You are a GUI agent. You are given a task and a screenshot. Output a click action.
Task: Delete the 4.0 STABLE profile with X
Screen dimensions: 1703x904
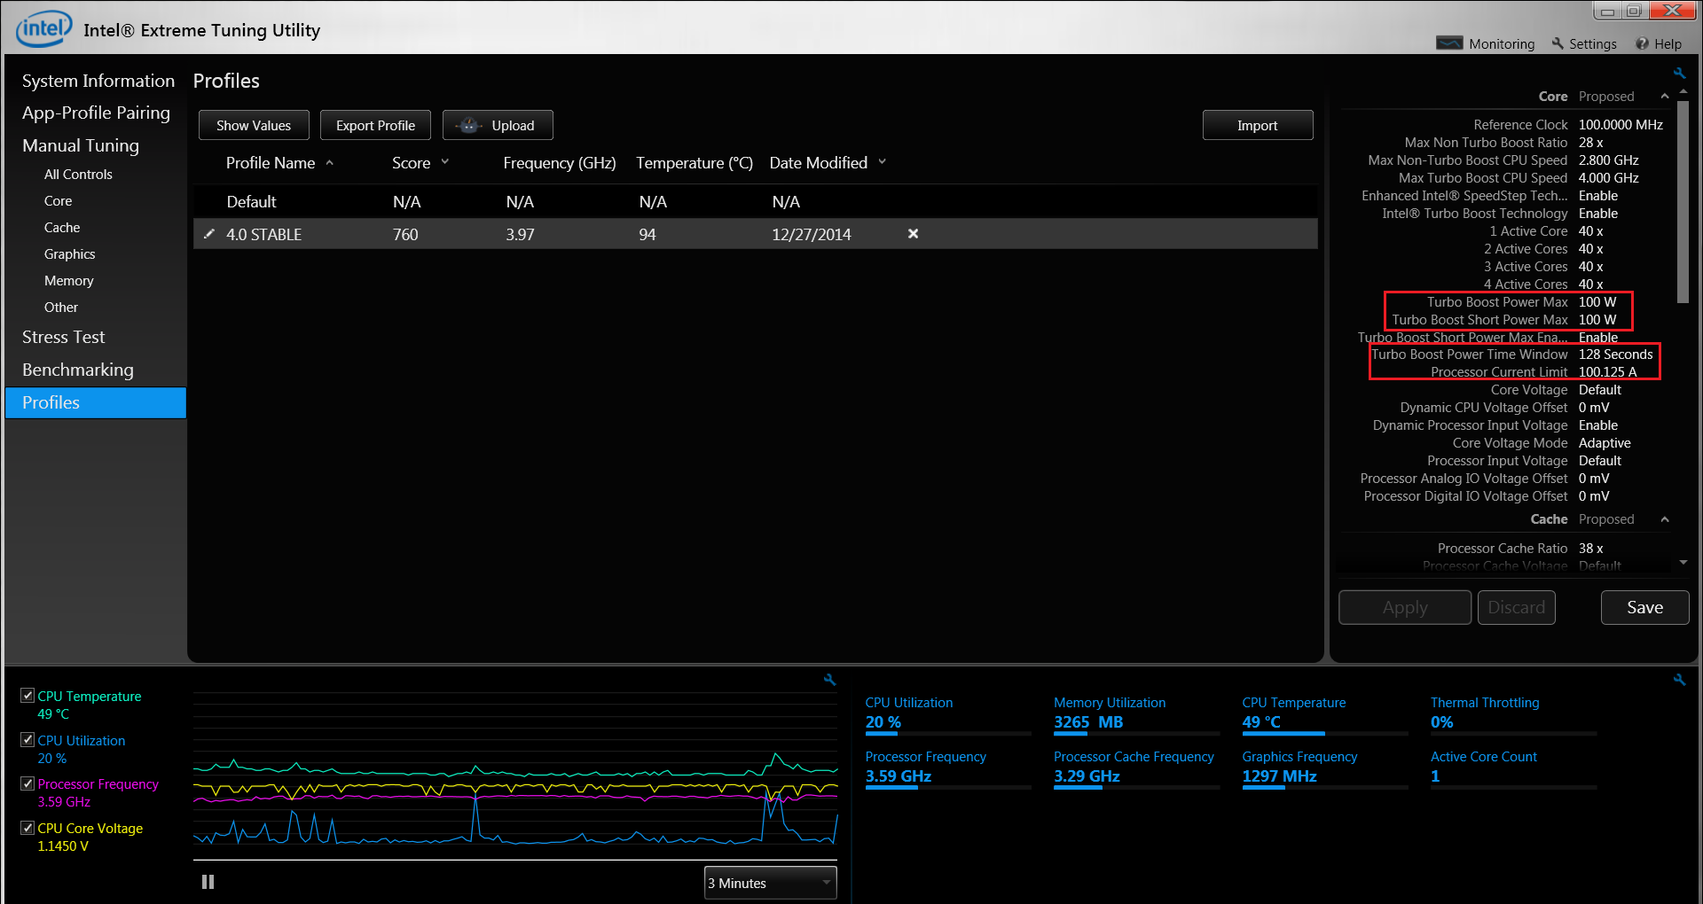tap(913, 234)
